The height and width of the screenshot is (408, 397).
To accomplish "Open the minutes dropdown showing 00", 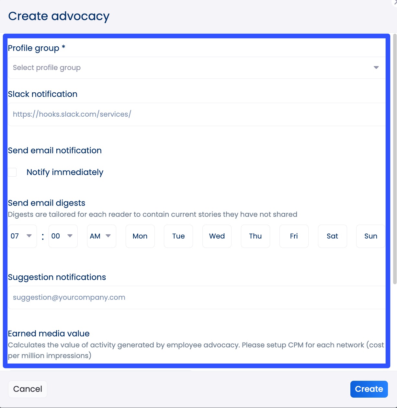I will [63, 236].
